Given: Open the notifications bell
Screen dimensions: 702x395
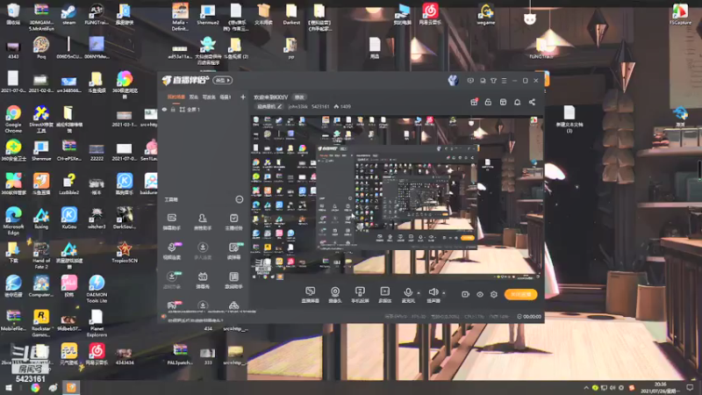Looking at the screenshot, I should pos(517,102).
